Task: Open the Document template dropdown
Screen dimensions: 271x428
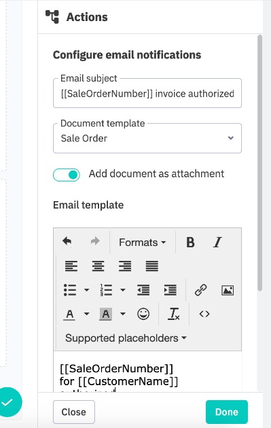Action: (147, 138)
